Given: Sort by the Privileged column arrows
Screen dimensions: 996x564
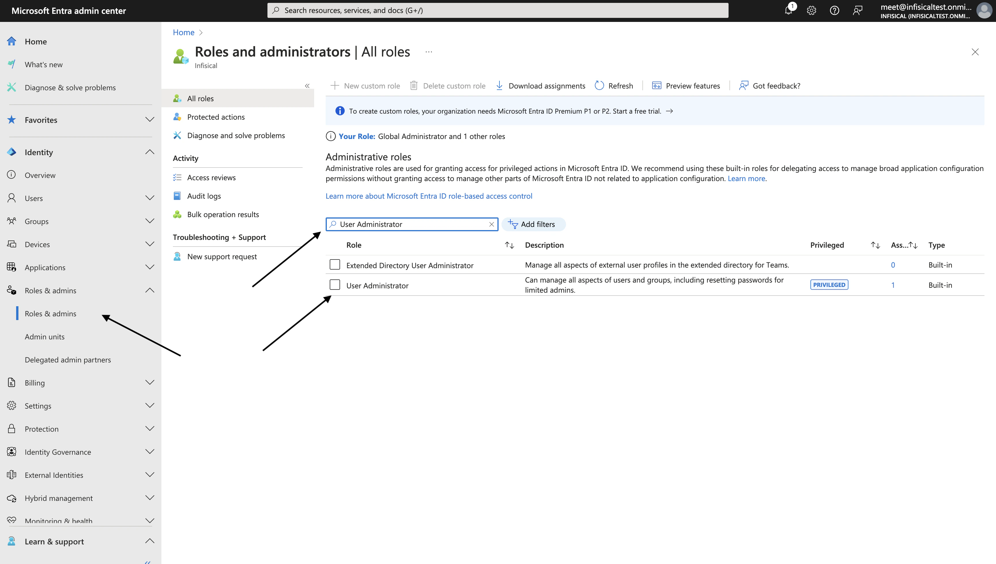Looking at the screenshot, I should (x=875, y=245).
